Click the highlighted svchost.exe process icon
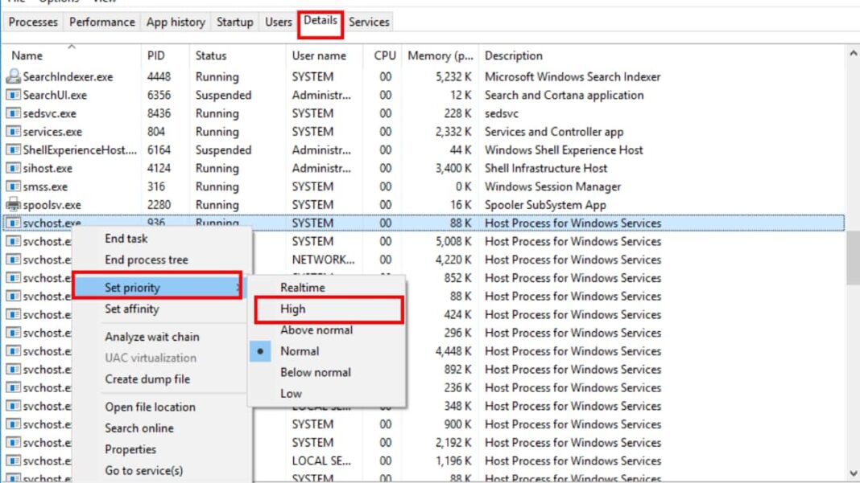Viewport: 860px width, 483px height. (x=13, y=223)
